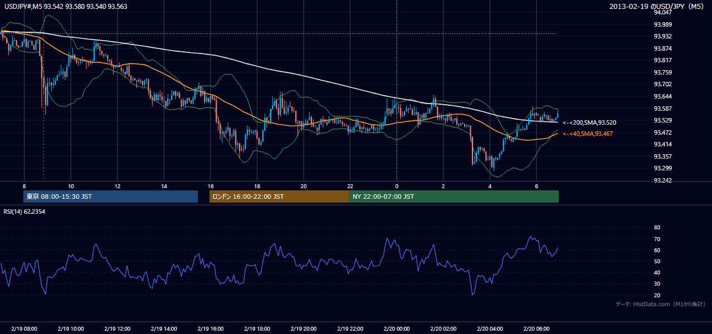This screenshot has width=712, height=334.
Task: Click price axis value 93.932
Action: click(x=662, y=36)
